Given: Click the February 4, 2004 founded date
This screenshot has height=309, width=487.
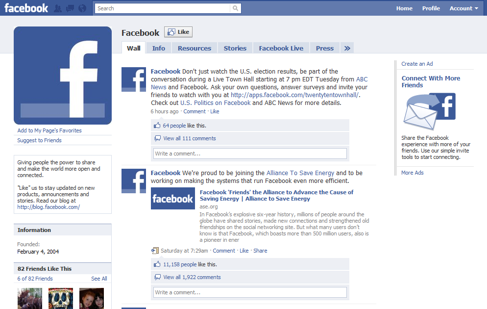Looking at the screenshot, I should (x=38, y=252).
